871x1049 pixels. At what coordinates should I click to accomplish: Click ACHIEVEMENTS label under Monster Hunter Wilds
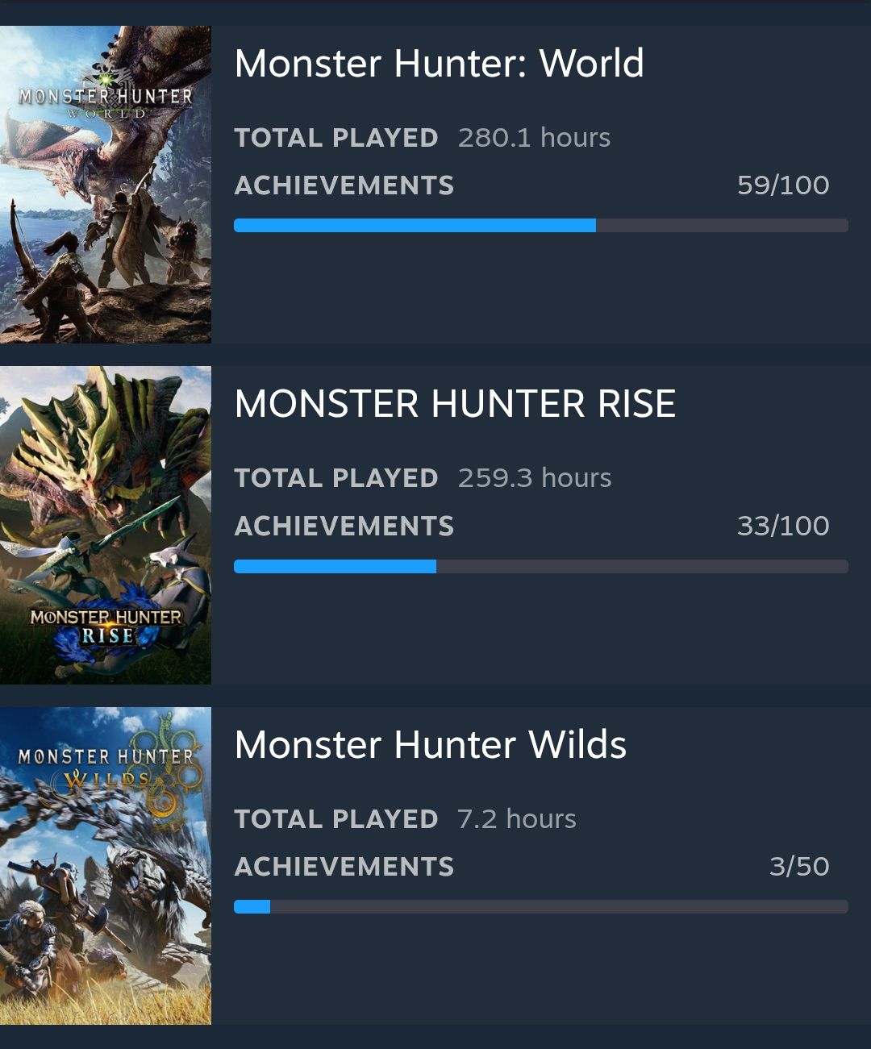pos(344,867)
